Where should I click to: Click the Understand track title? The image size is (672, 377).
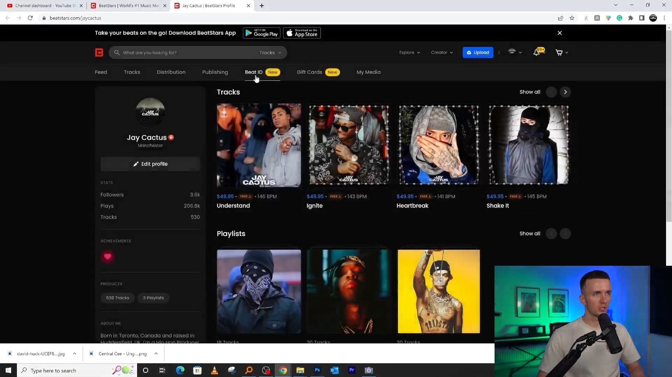tap(233, 206)
